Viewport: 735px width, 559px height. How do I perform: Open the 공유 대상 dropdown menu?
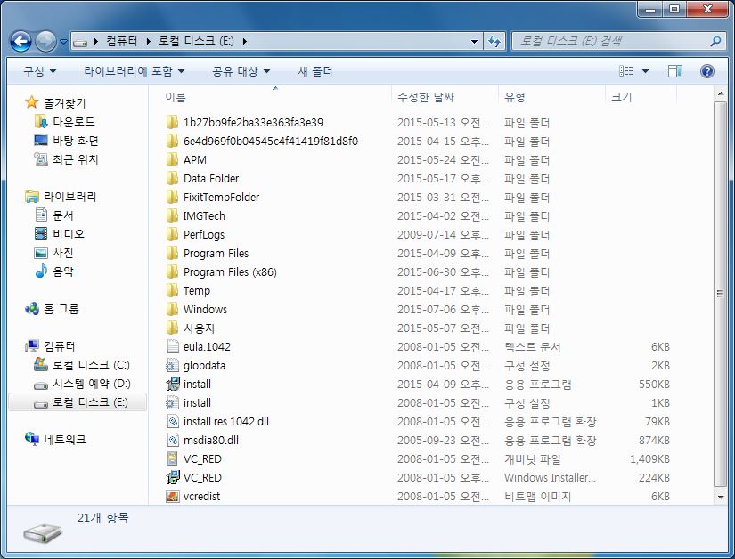click(241, 71)
